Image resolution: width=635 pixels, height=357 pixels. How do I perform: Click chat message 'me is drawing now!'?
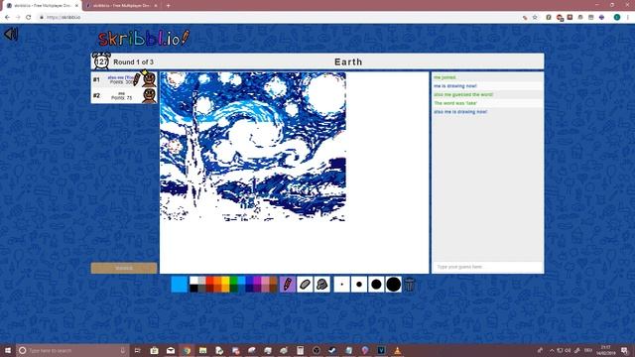coord(455,86)
